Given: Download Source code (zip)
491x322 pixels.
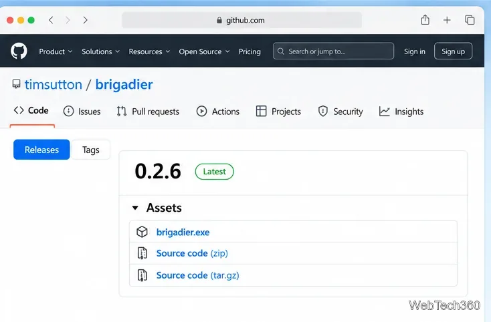Looking at the screenshot, I should (x=192, y=253).
